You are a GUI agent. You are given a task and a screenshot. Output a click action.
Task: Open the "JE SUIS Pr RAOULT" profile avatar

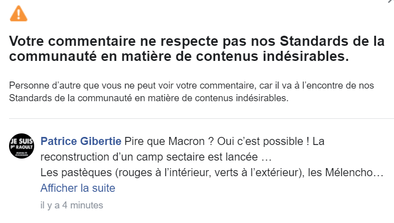point(21,146)
